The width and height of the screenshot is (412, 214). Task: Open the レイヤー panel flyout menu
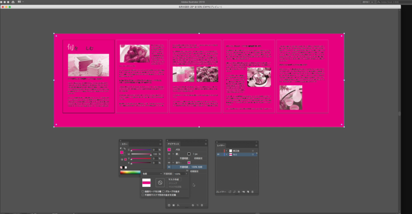click(256, 146)
